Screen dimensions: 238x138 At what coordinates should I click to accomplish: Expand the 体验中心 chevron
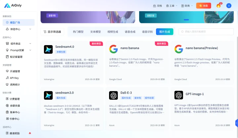coord(30,29)
